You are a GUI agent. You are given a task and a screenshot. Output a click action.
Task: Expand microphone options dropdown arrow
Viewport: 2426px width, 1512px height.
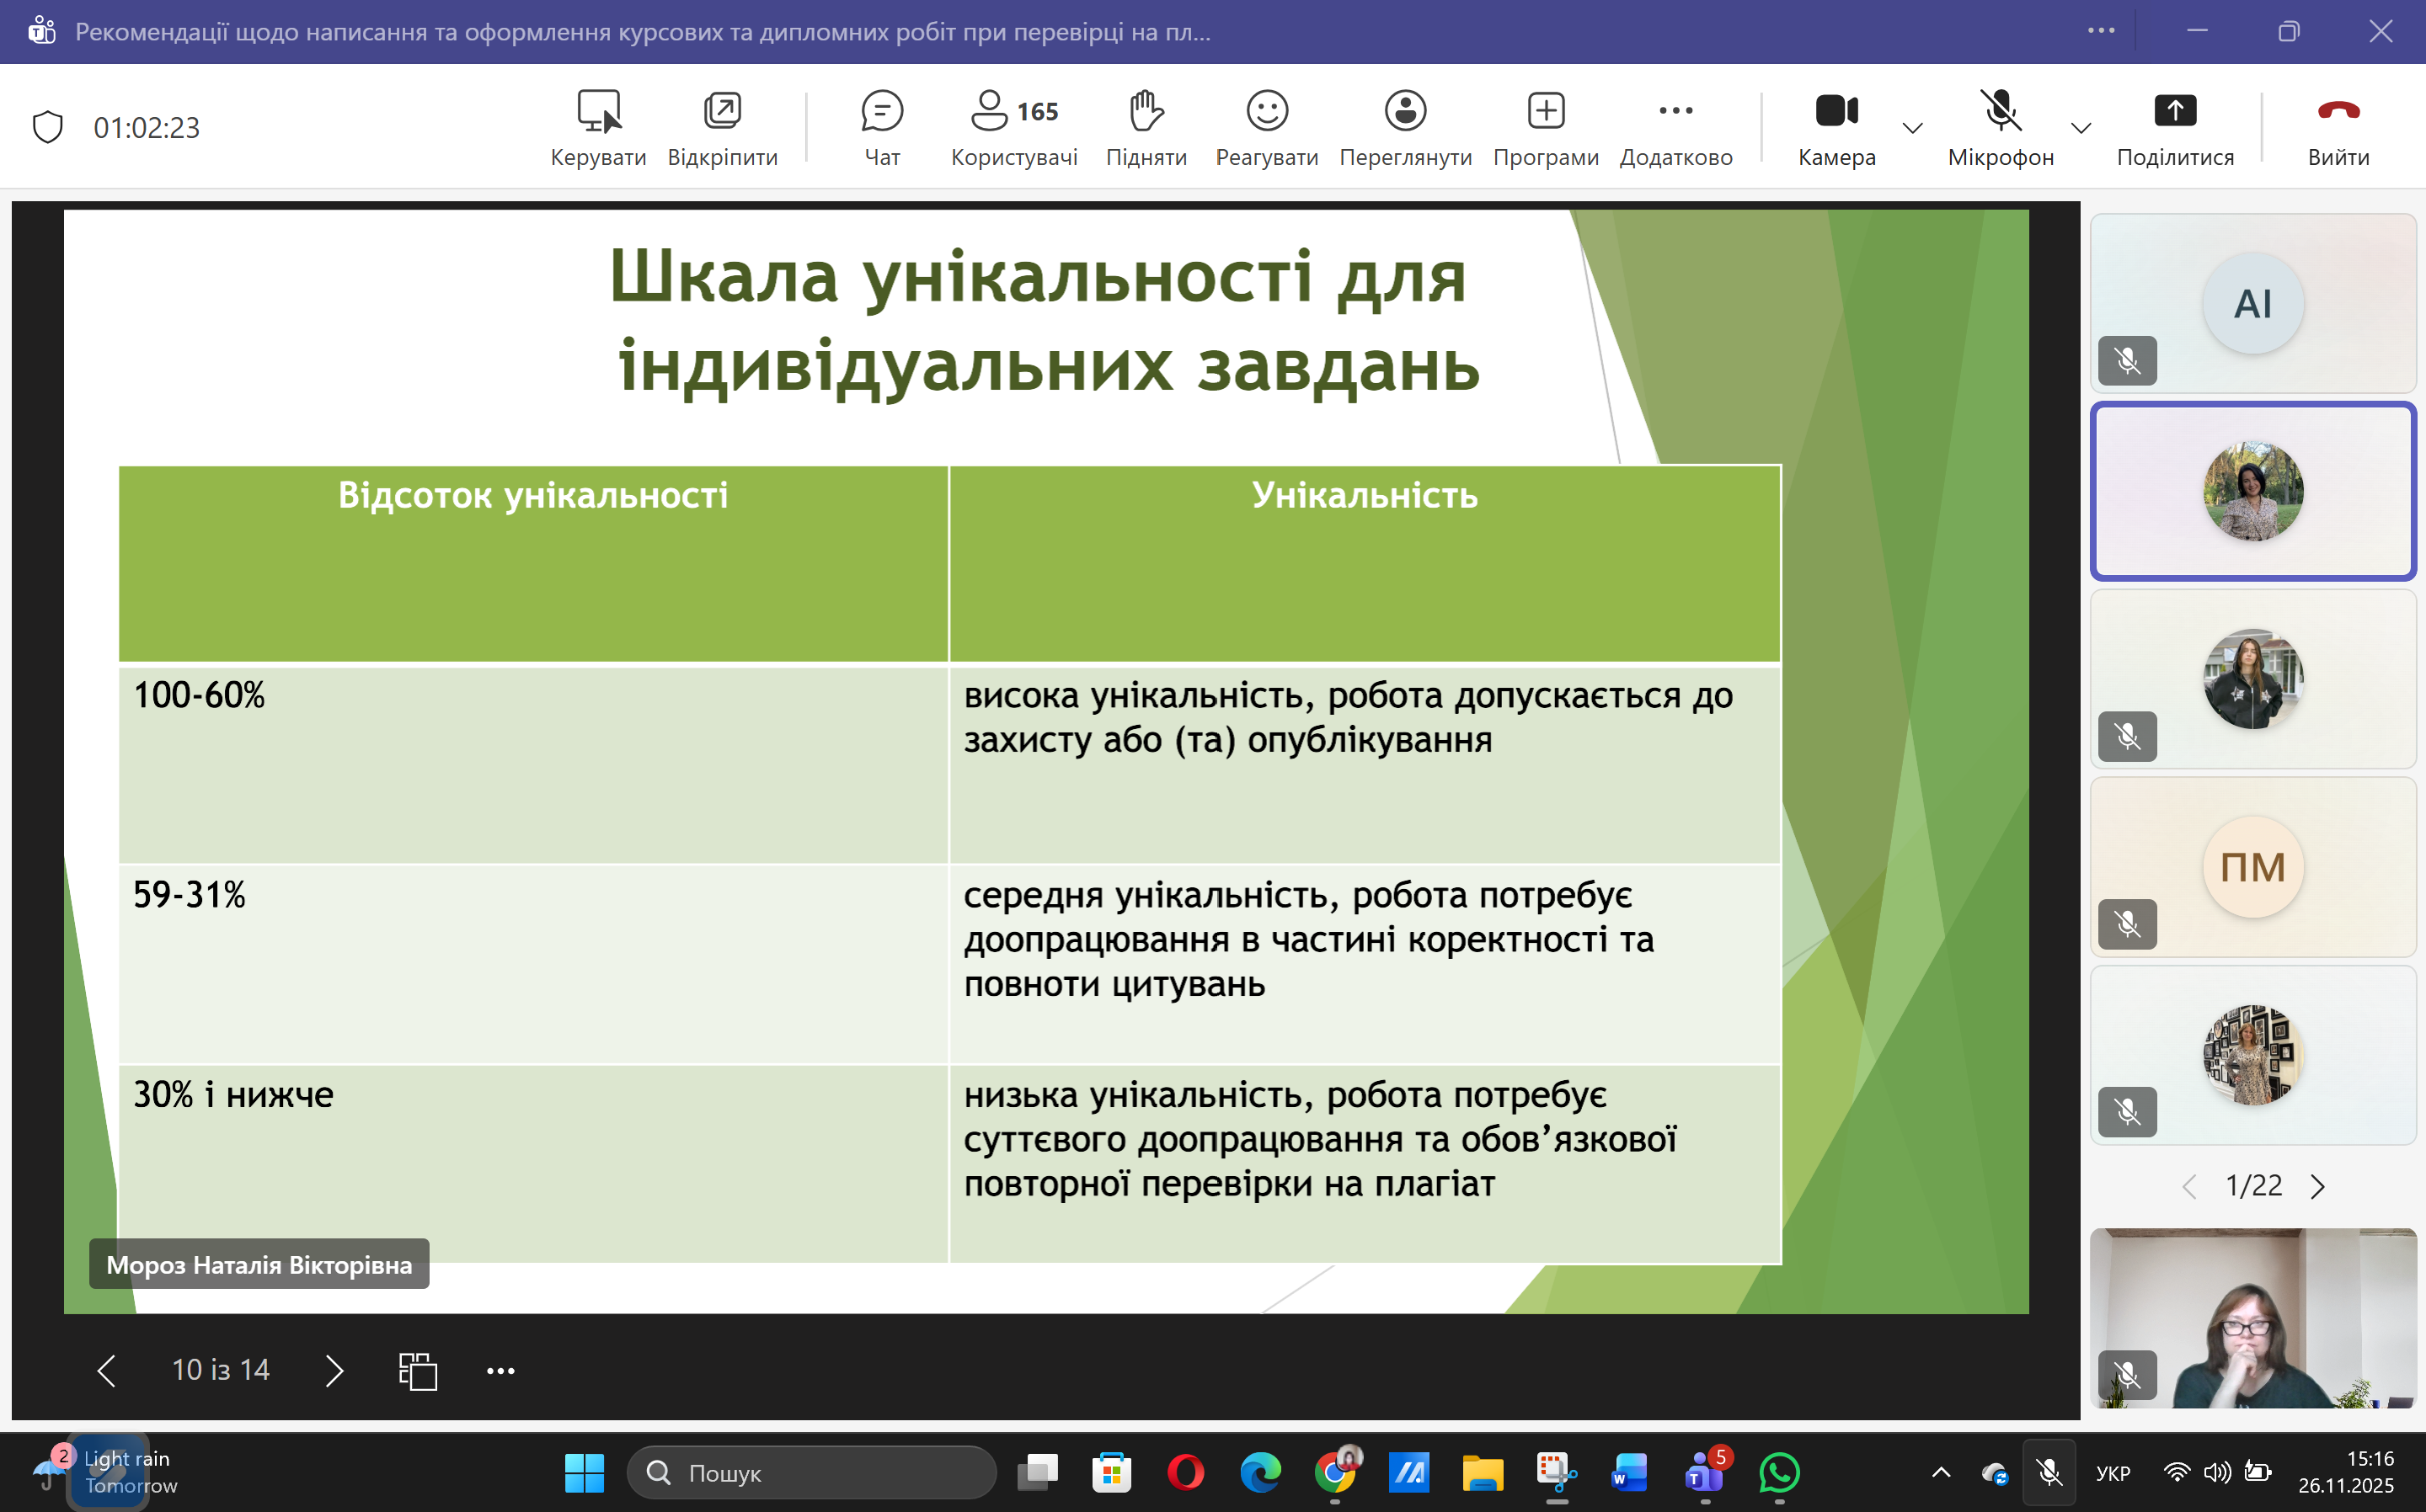[2081, 129]
